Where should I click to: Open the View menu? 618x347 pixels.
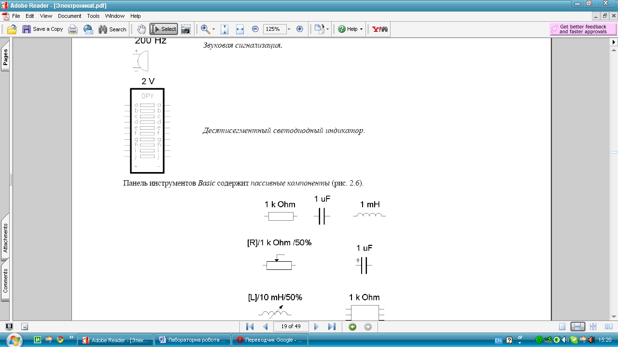coord(46,16)
